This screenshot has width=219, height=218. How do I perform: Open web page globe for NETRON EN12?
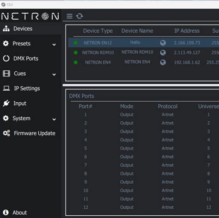tap(163, 43)
